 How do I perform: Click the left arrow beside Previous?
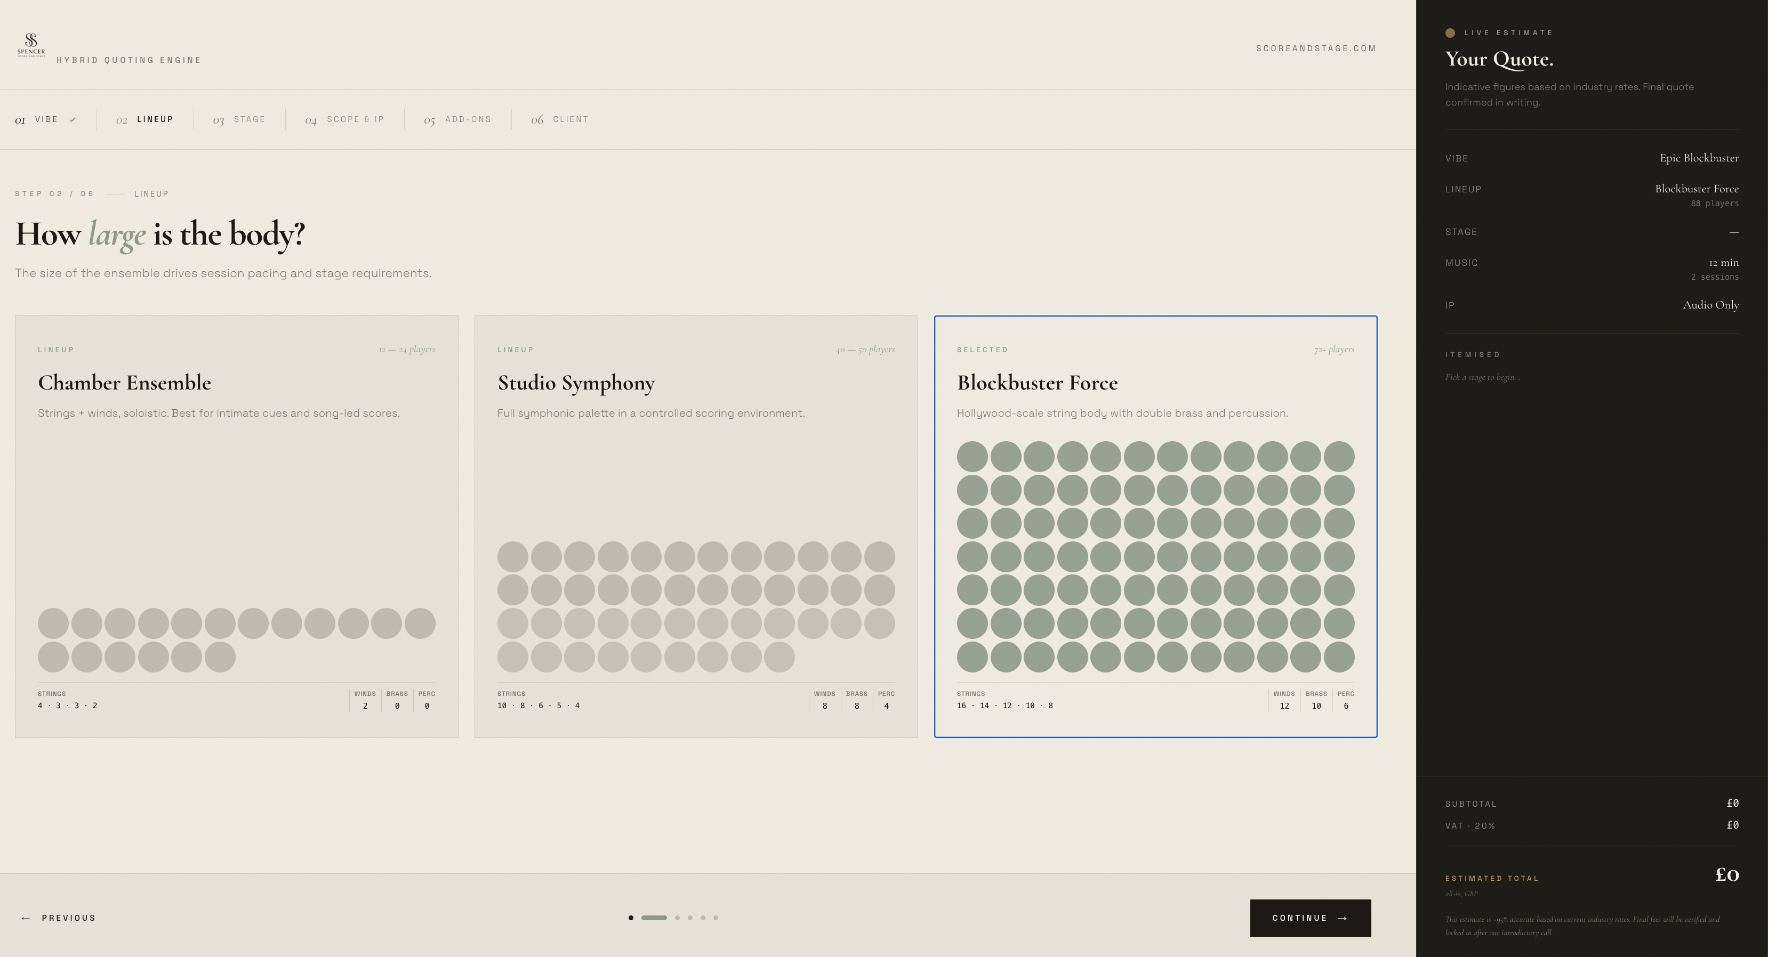coord(26,918)
